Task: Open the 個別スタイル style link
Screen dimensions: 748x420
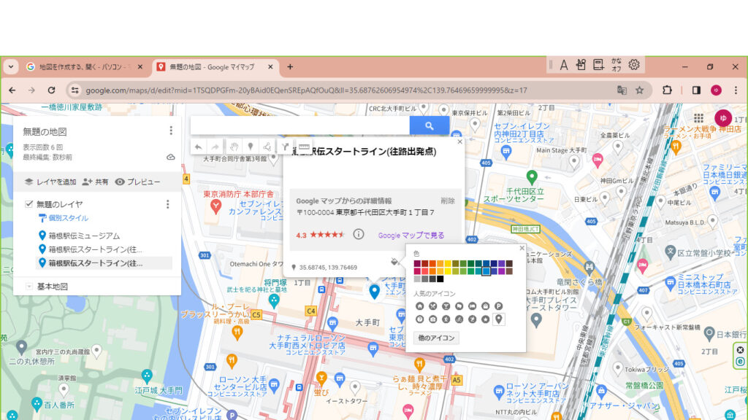Action: click(x=68, y=218)
